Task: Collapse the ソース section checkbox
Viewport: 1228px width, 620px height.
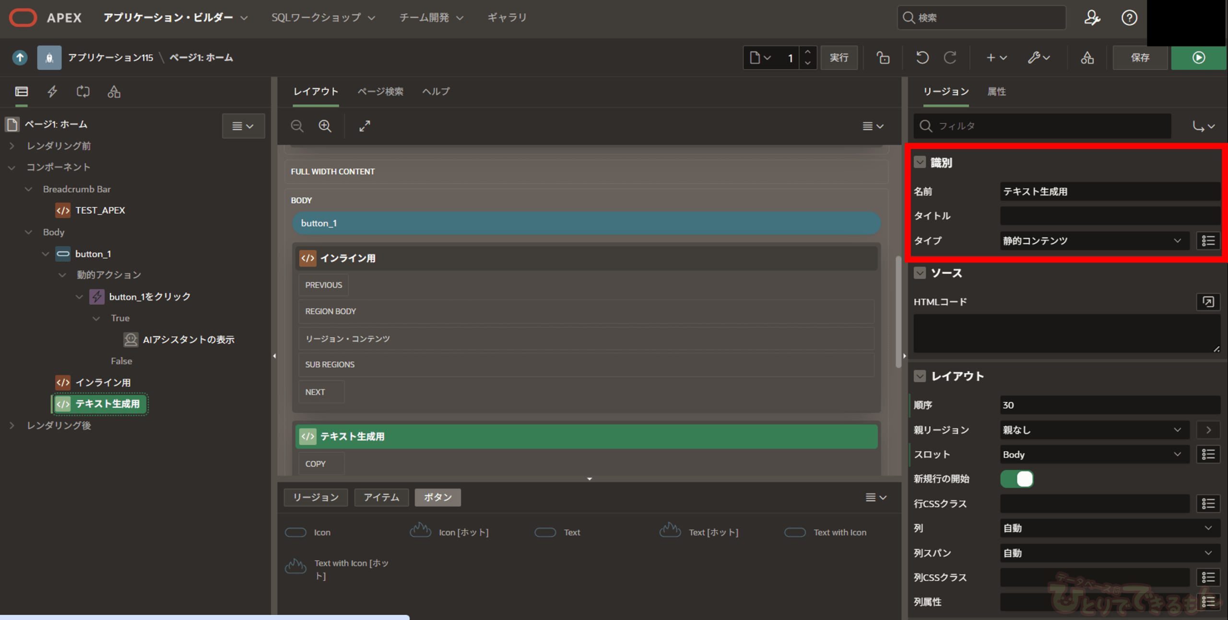Action: [x=920, y=273]
